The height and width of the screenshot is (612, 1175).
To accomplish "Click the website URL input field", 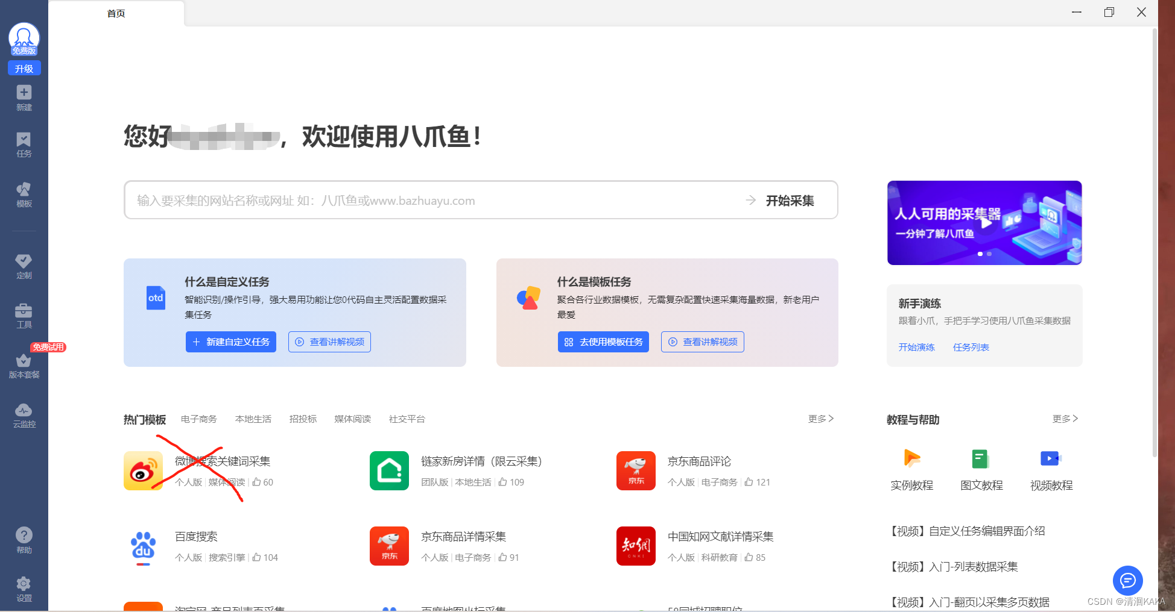I will (x=434, y=201).
